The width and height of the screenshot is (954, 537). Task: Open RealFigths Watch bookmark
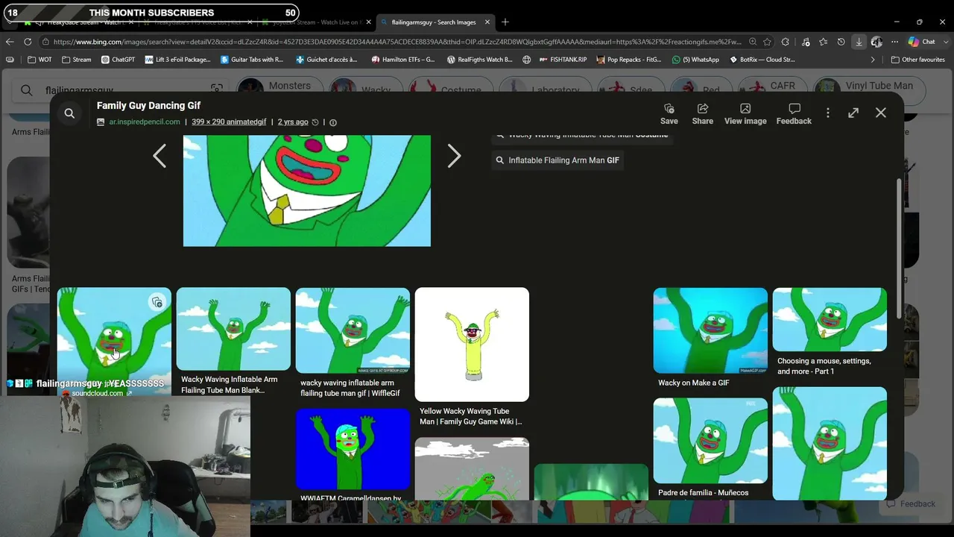coord(480,60)
